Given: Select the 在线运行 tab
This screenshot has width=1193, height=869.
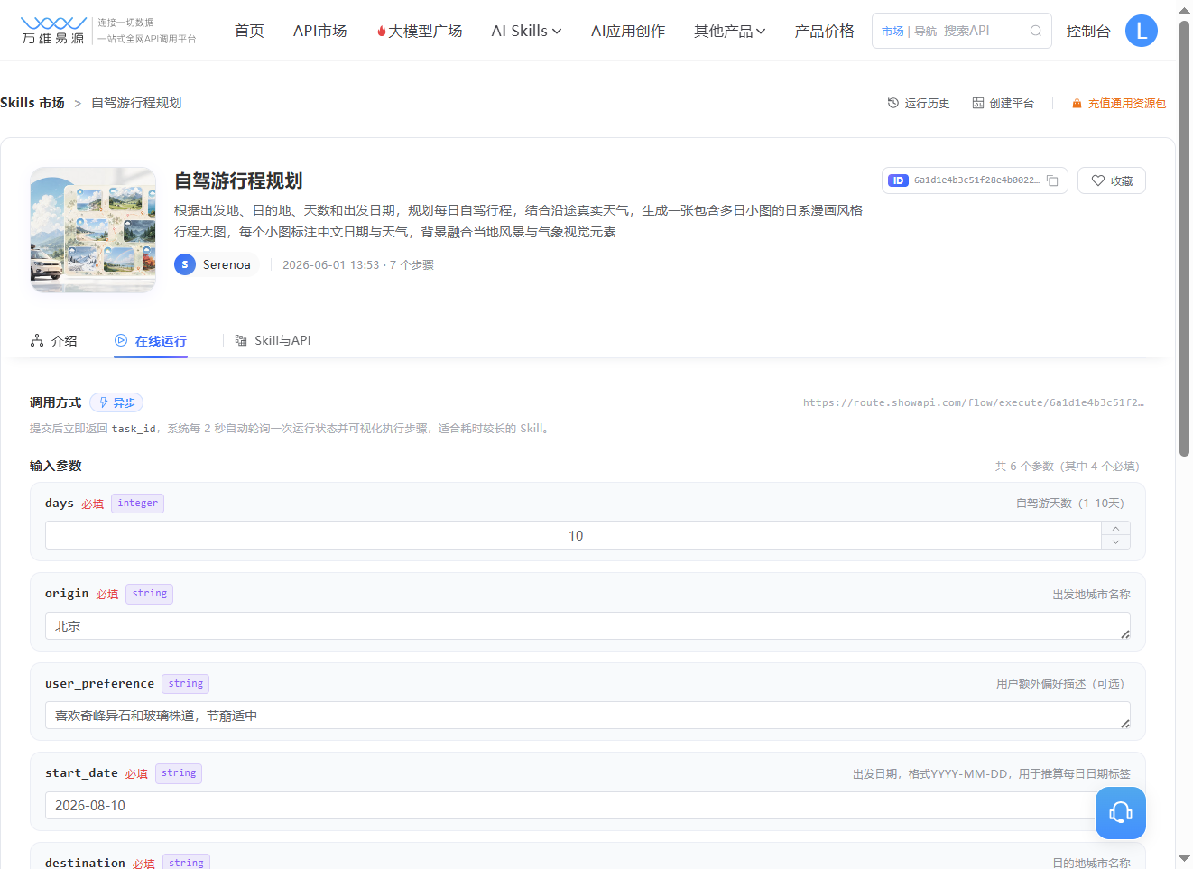Looking at the screenshot, I should [x=151, y=340].
